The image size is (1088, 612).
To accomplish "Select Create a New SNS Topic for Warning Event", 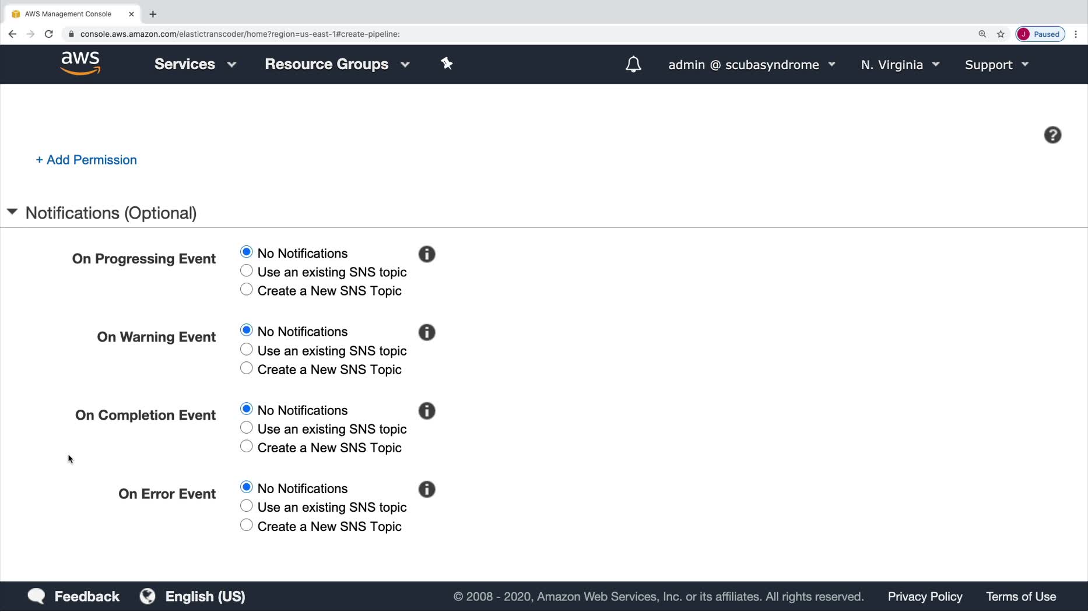I will point(247,368).
